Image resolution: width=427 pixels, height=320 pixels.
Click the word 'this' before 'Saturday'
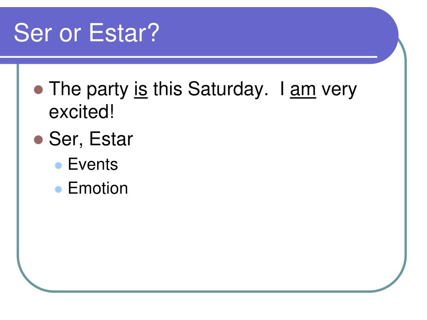click(168, 89)
